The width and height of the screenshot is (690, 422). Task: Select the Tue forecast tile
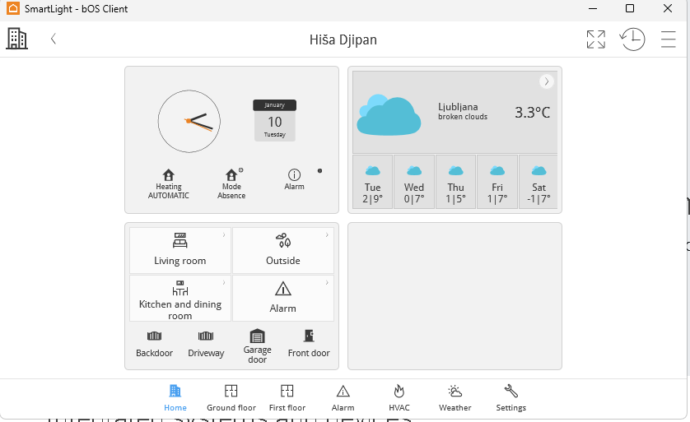coord(372,182)
